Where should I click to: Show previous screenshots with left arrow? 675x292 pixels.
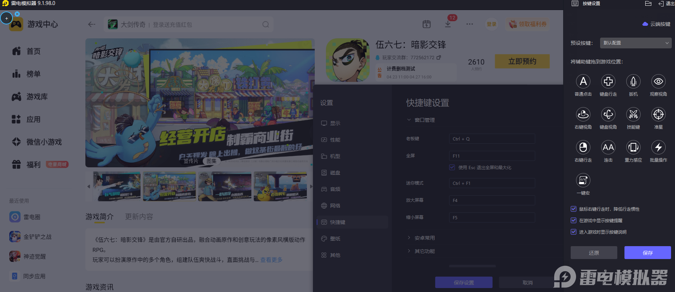click(x=89, y=186)
